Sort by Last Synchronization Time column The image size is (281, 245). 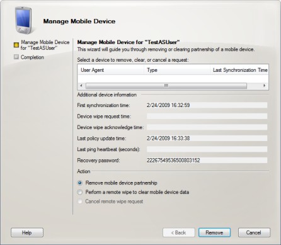[x=239, y=70]
